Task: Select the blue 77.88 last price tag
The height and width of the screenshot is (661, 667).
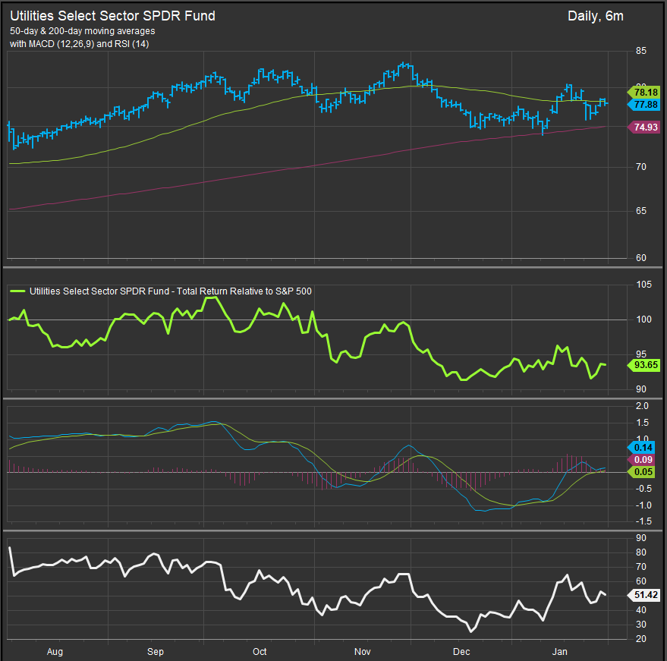Action: click(644, 105)
